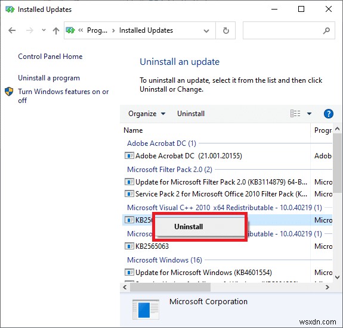The width and height of the screenshot is (343, 328).
Task: Open Control Panel Home
Action: (x=50, y=57)
